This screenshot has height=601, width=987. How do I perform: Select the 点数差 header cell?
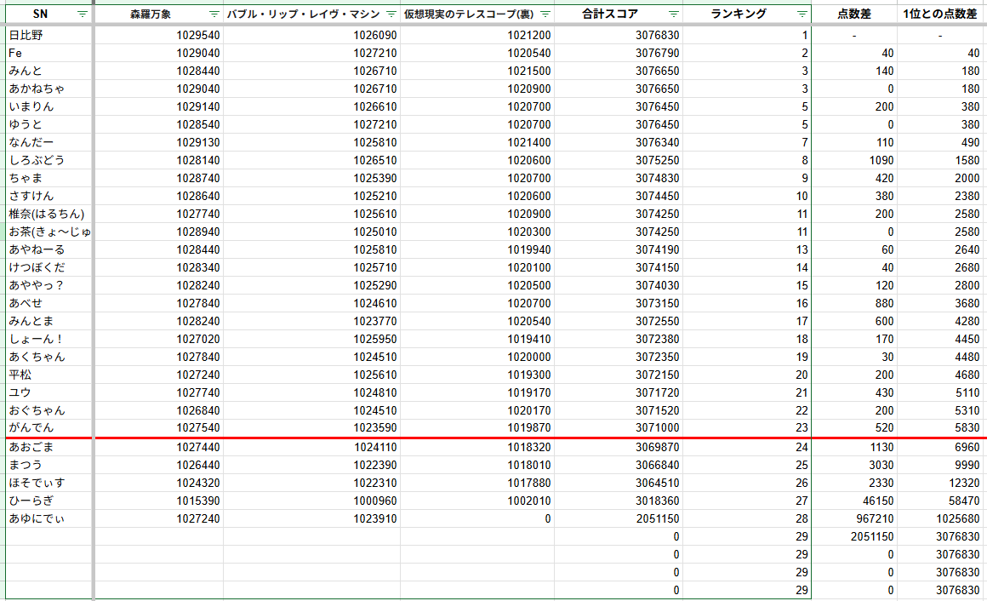point(854,14)
